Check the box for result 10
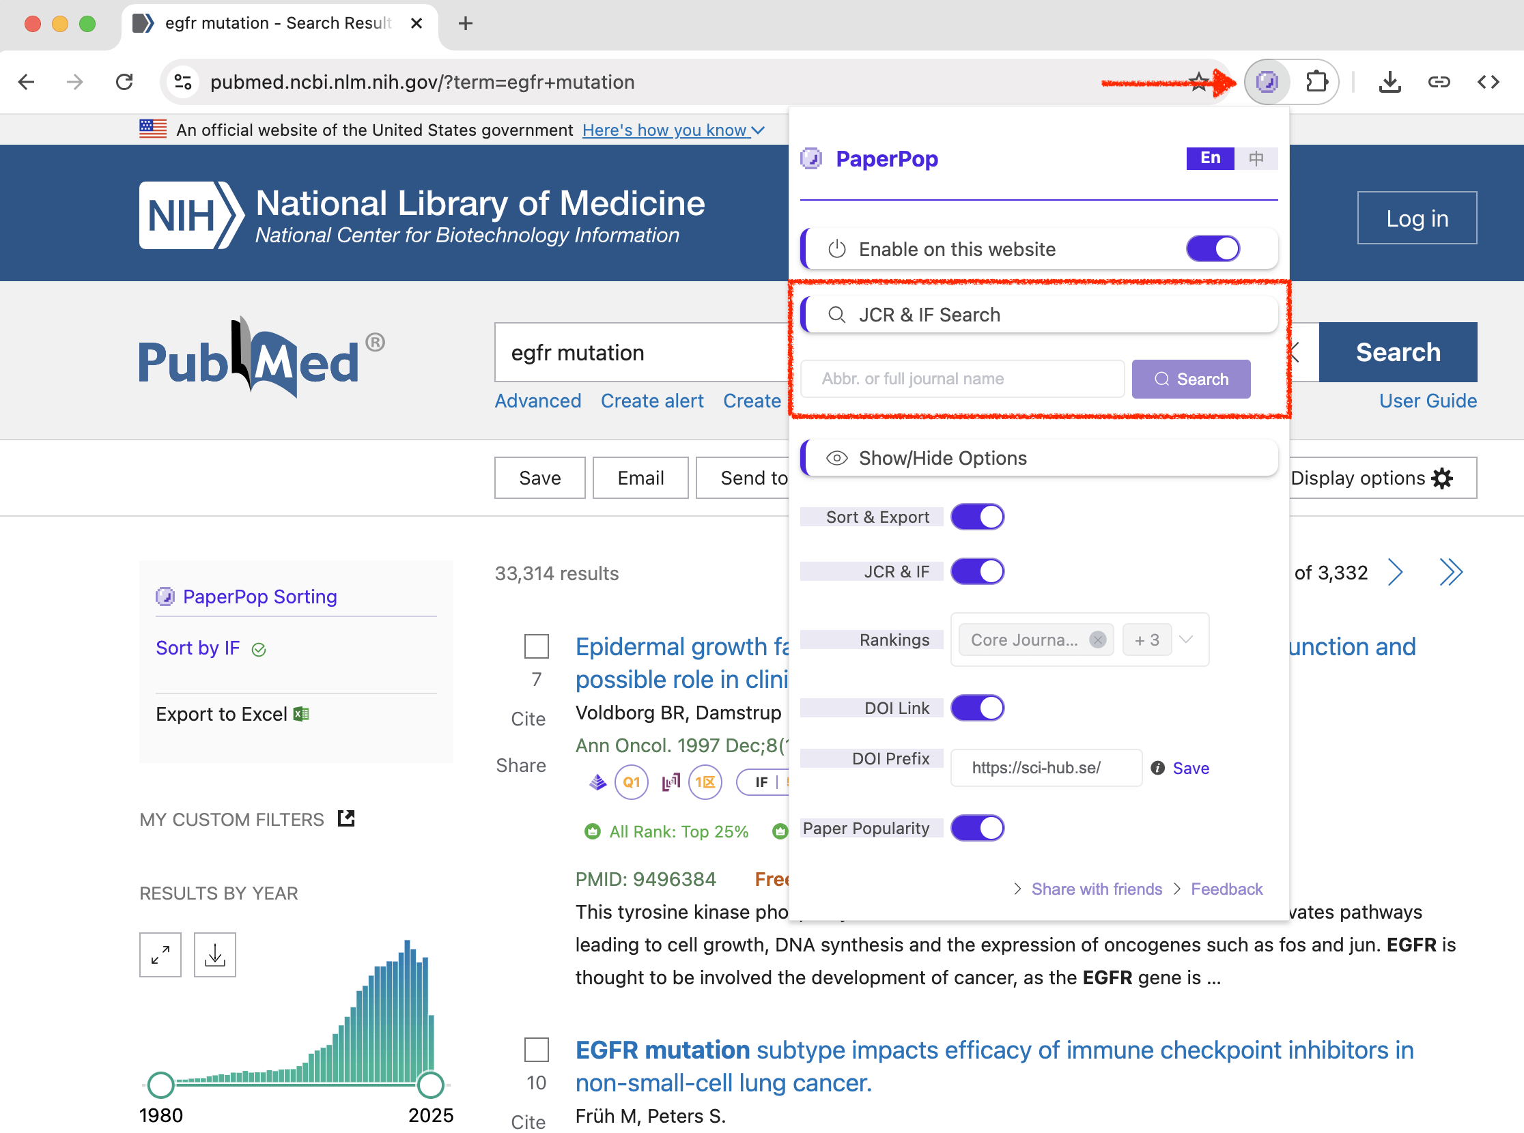Viewport: 1524px width, 1133px height. [537, 1049]
